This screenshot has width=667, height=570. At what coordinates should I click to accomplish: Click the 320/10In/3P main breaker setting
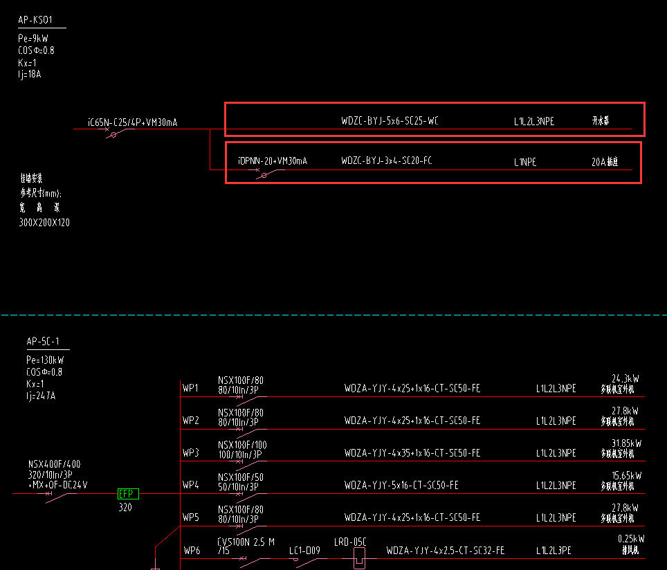point(51,475)
